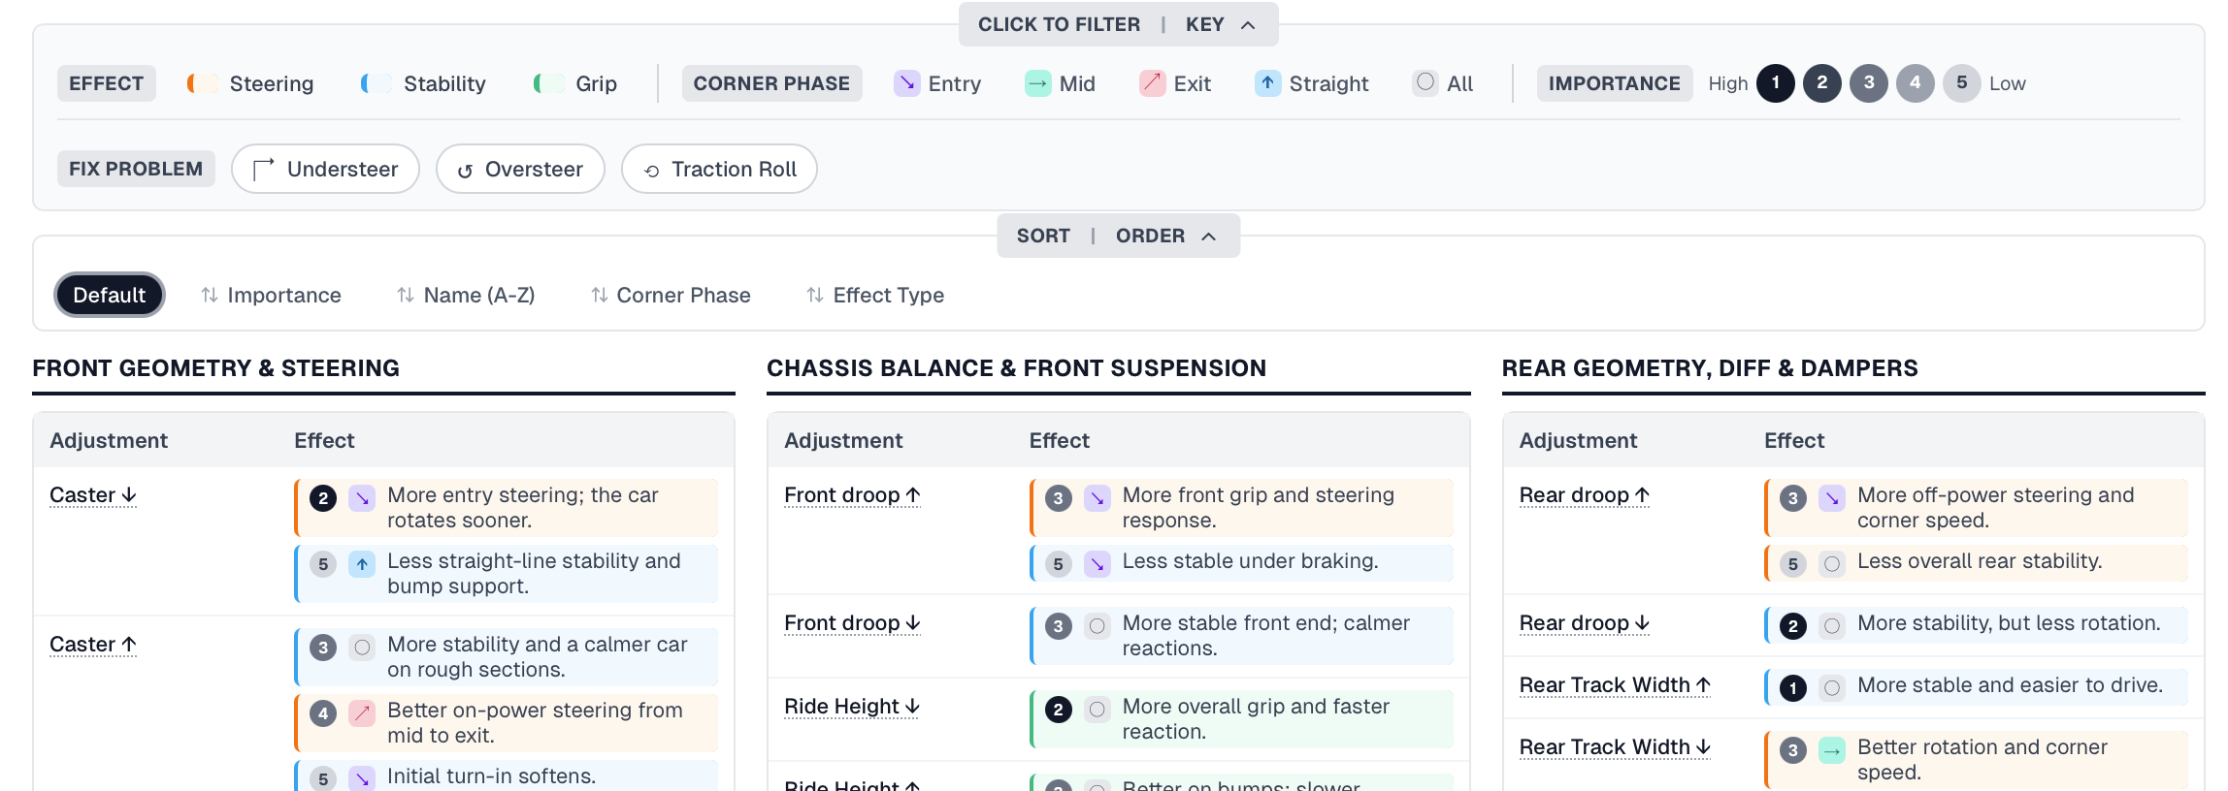Click the Traction Roll fix problem button
Viewport: 2228px width, 791px height.
point(719,169)
